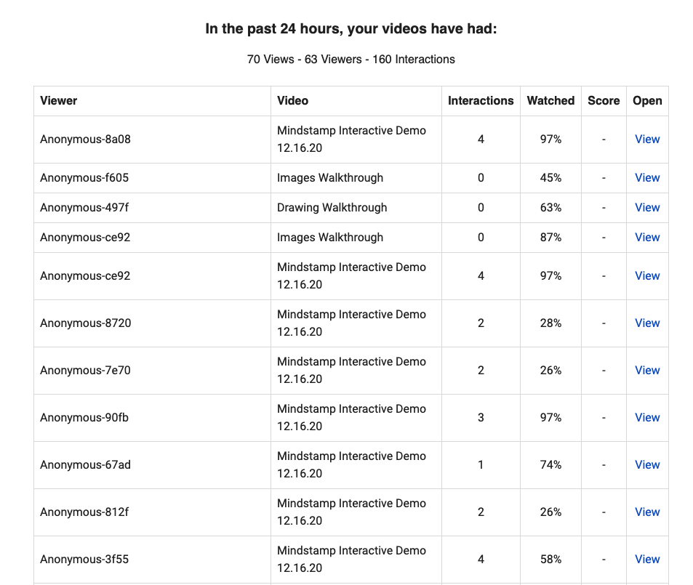
Task: Click the Open column header
Action: pyautogui.click(x=647, y=100)
